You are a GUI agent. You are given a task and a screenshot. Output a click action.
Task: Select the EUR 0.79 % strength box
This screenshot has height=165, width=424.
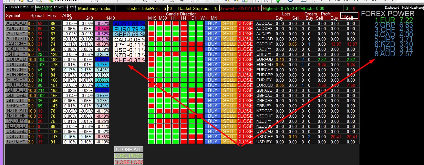coord(129,29)
